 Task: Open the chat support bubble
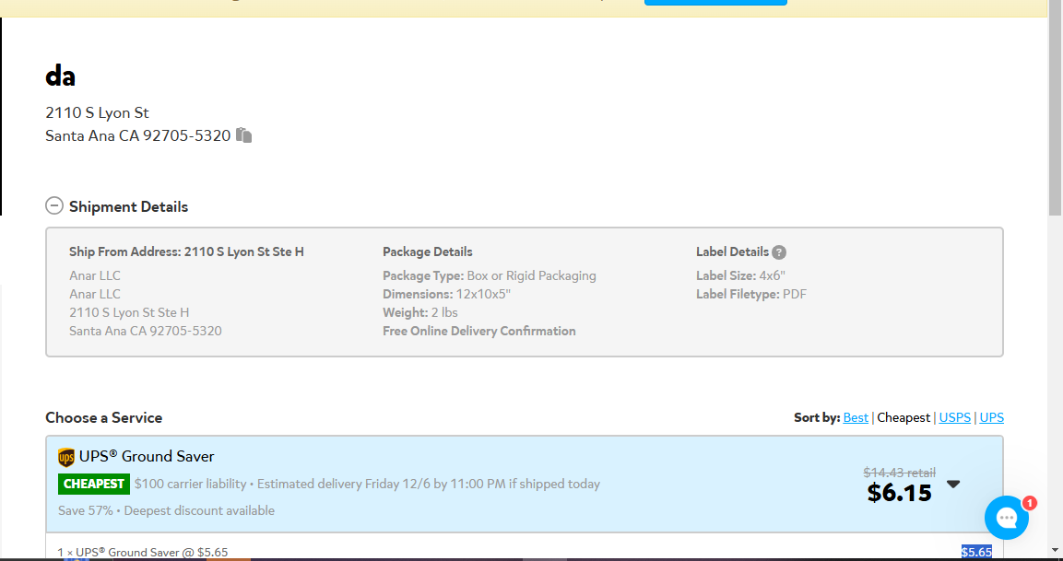click(1006, 518)
